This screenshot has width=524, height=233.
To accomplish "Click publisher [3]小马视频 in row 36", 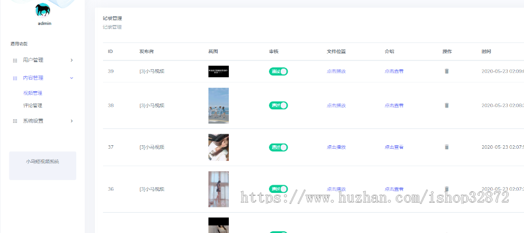I will 152,189.
